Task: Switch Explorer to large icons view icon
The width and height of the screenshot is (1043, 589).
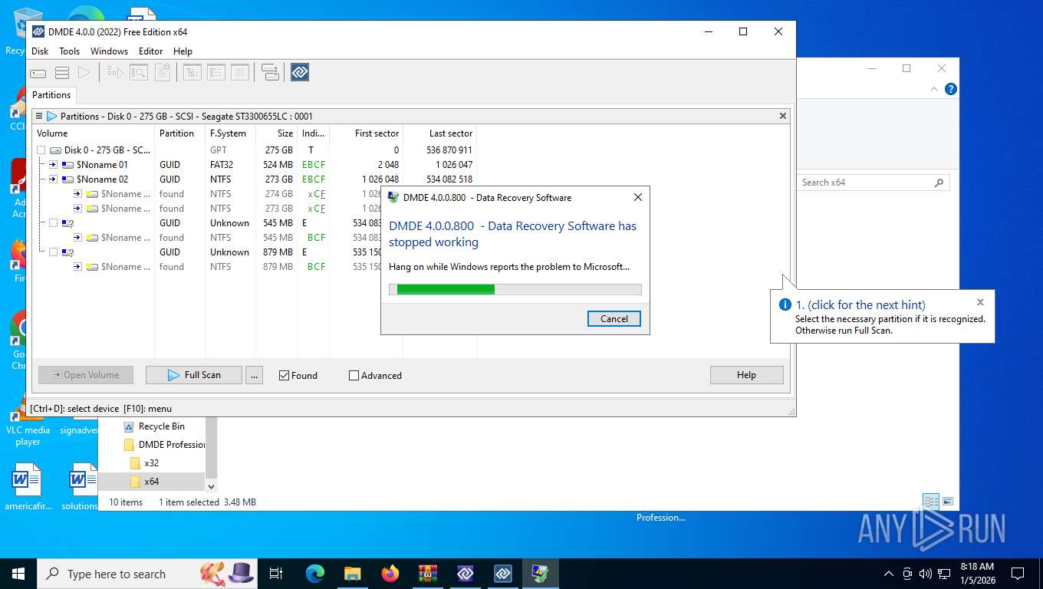Action: [x=948, y=502]
